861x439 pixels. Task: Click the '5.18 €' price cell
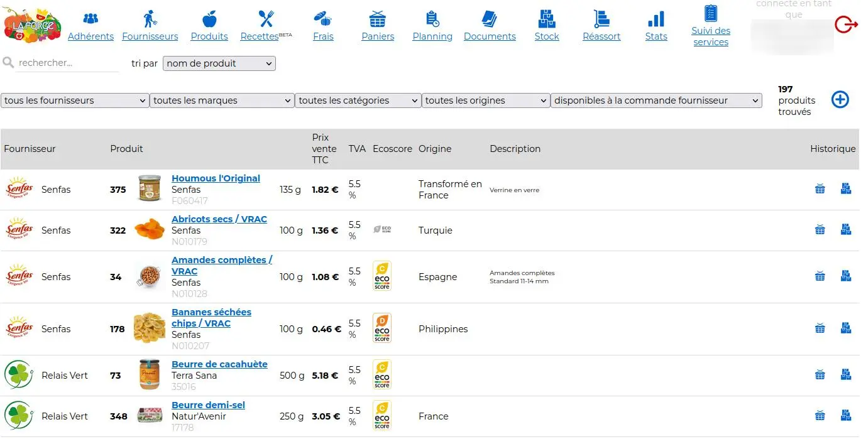[x=325, y=376]
